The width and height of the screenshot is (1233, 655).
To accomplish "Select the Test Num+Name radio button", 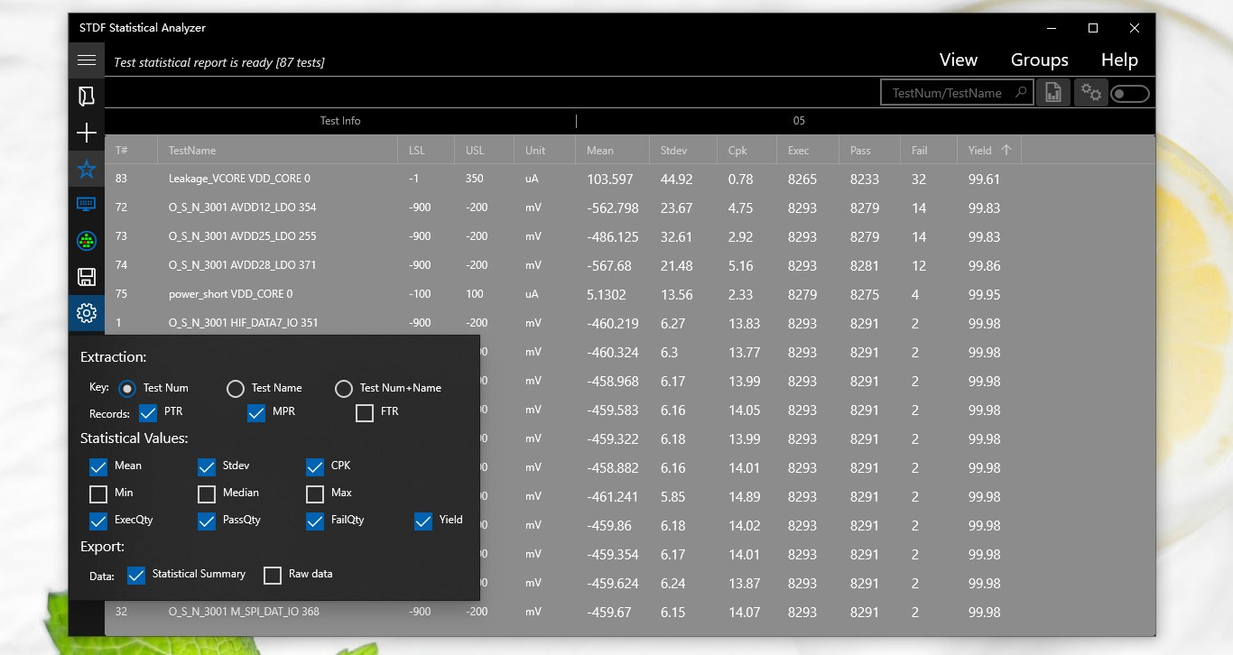I will pos(344,389).
